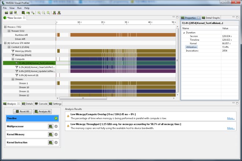
Task: Open the Help menu
Action: (27, 8)
